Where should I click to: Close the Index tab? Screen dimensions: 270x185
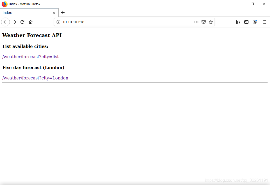(x=54, y=13)
